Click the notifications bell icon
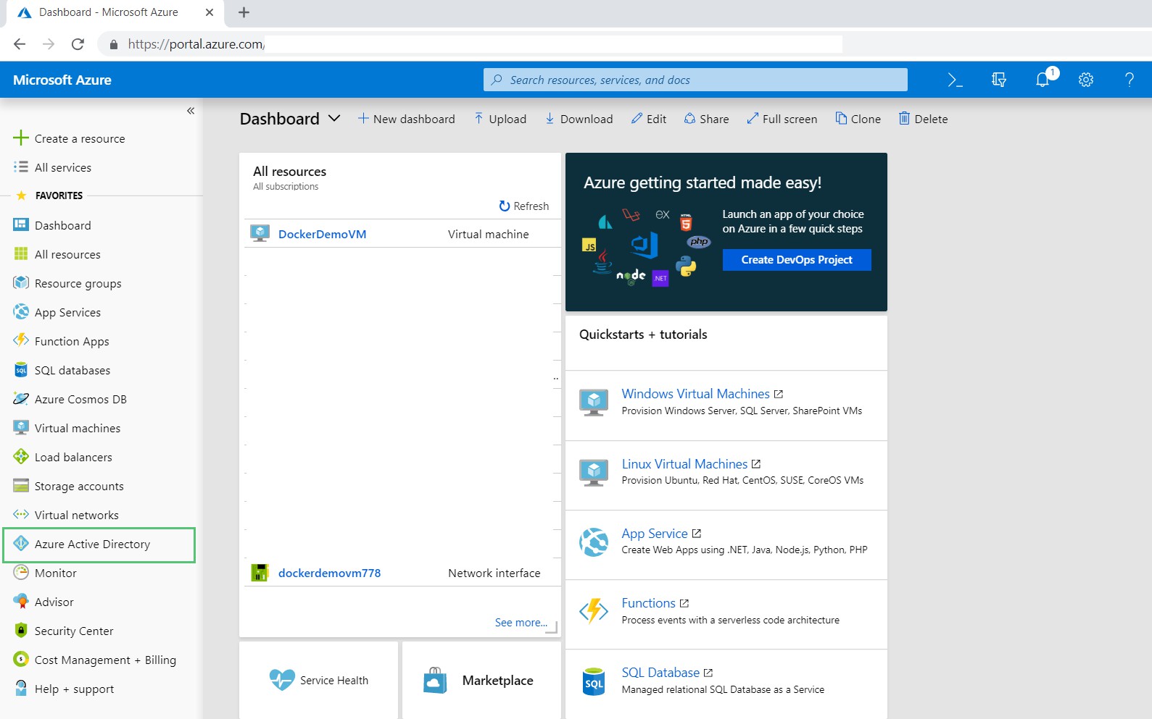1152x719 pixels. [x=1043, y=80]
